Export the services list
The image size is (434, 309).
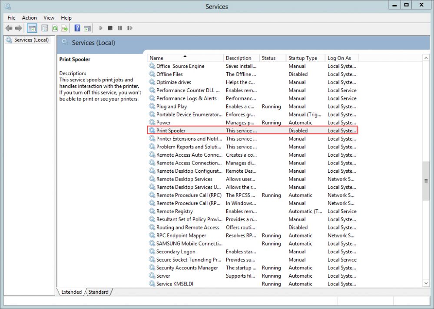(x=64, y=28)
